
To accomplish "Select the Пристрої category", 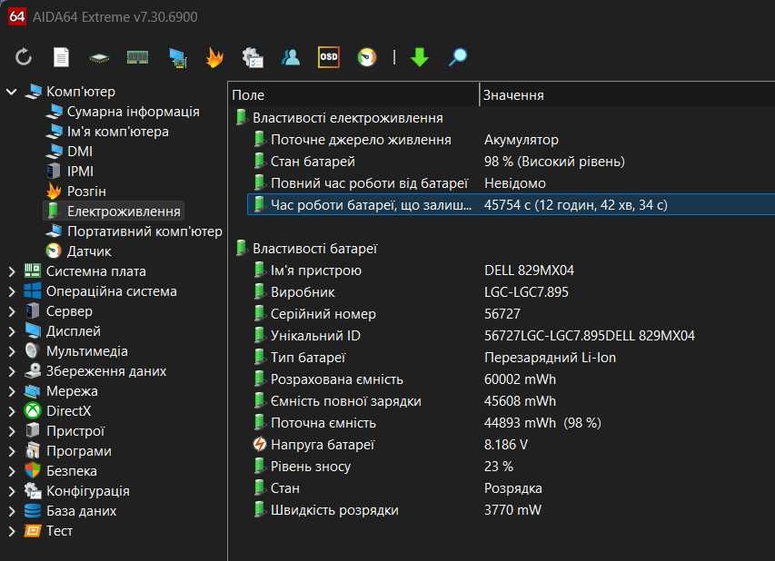I will pos(75,431).
